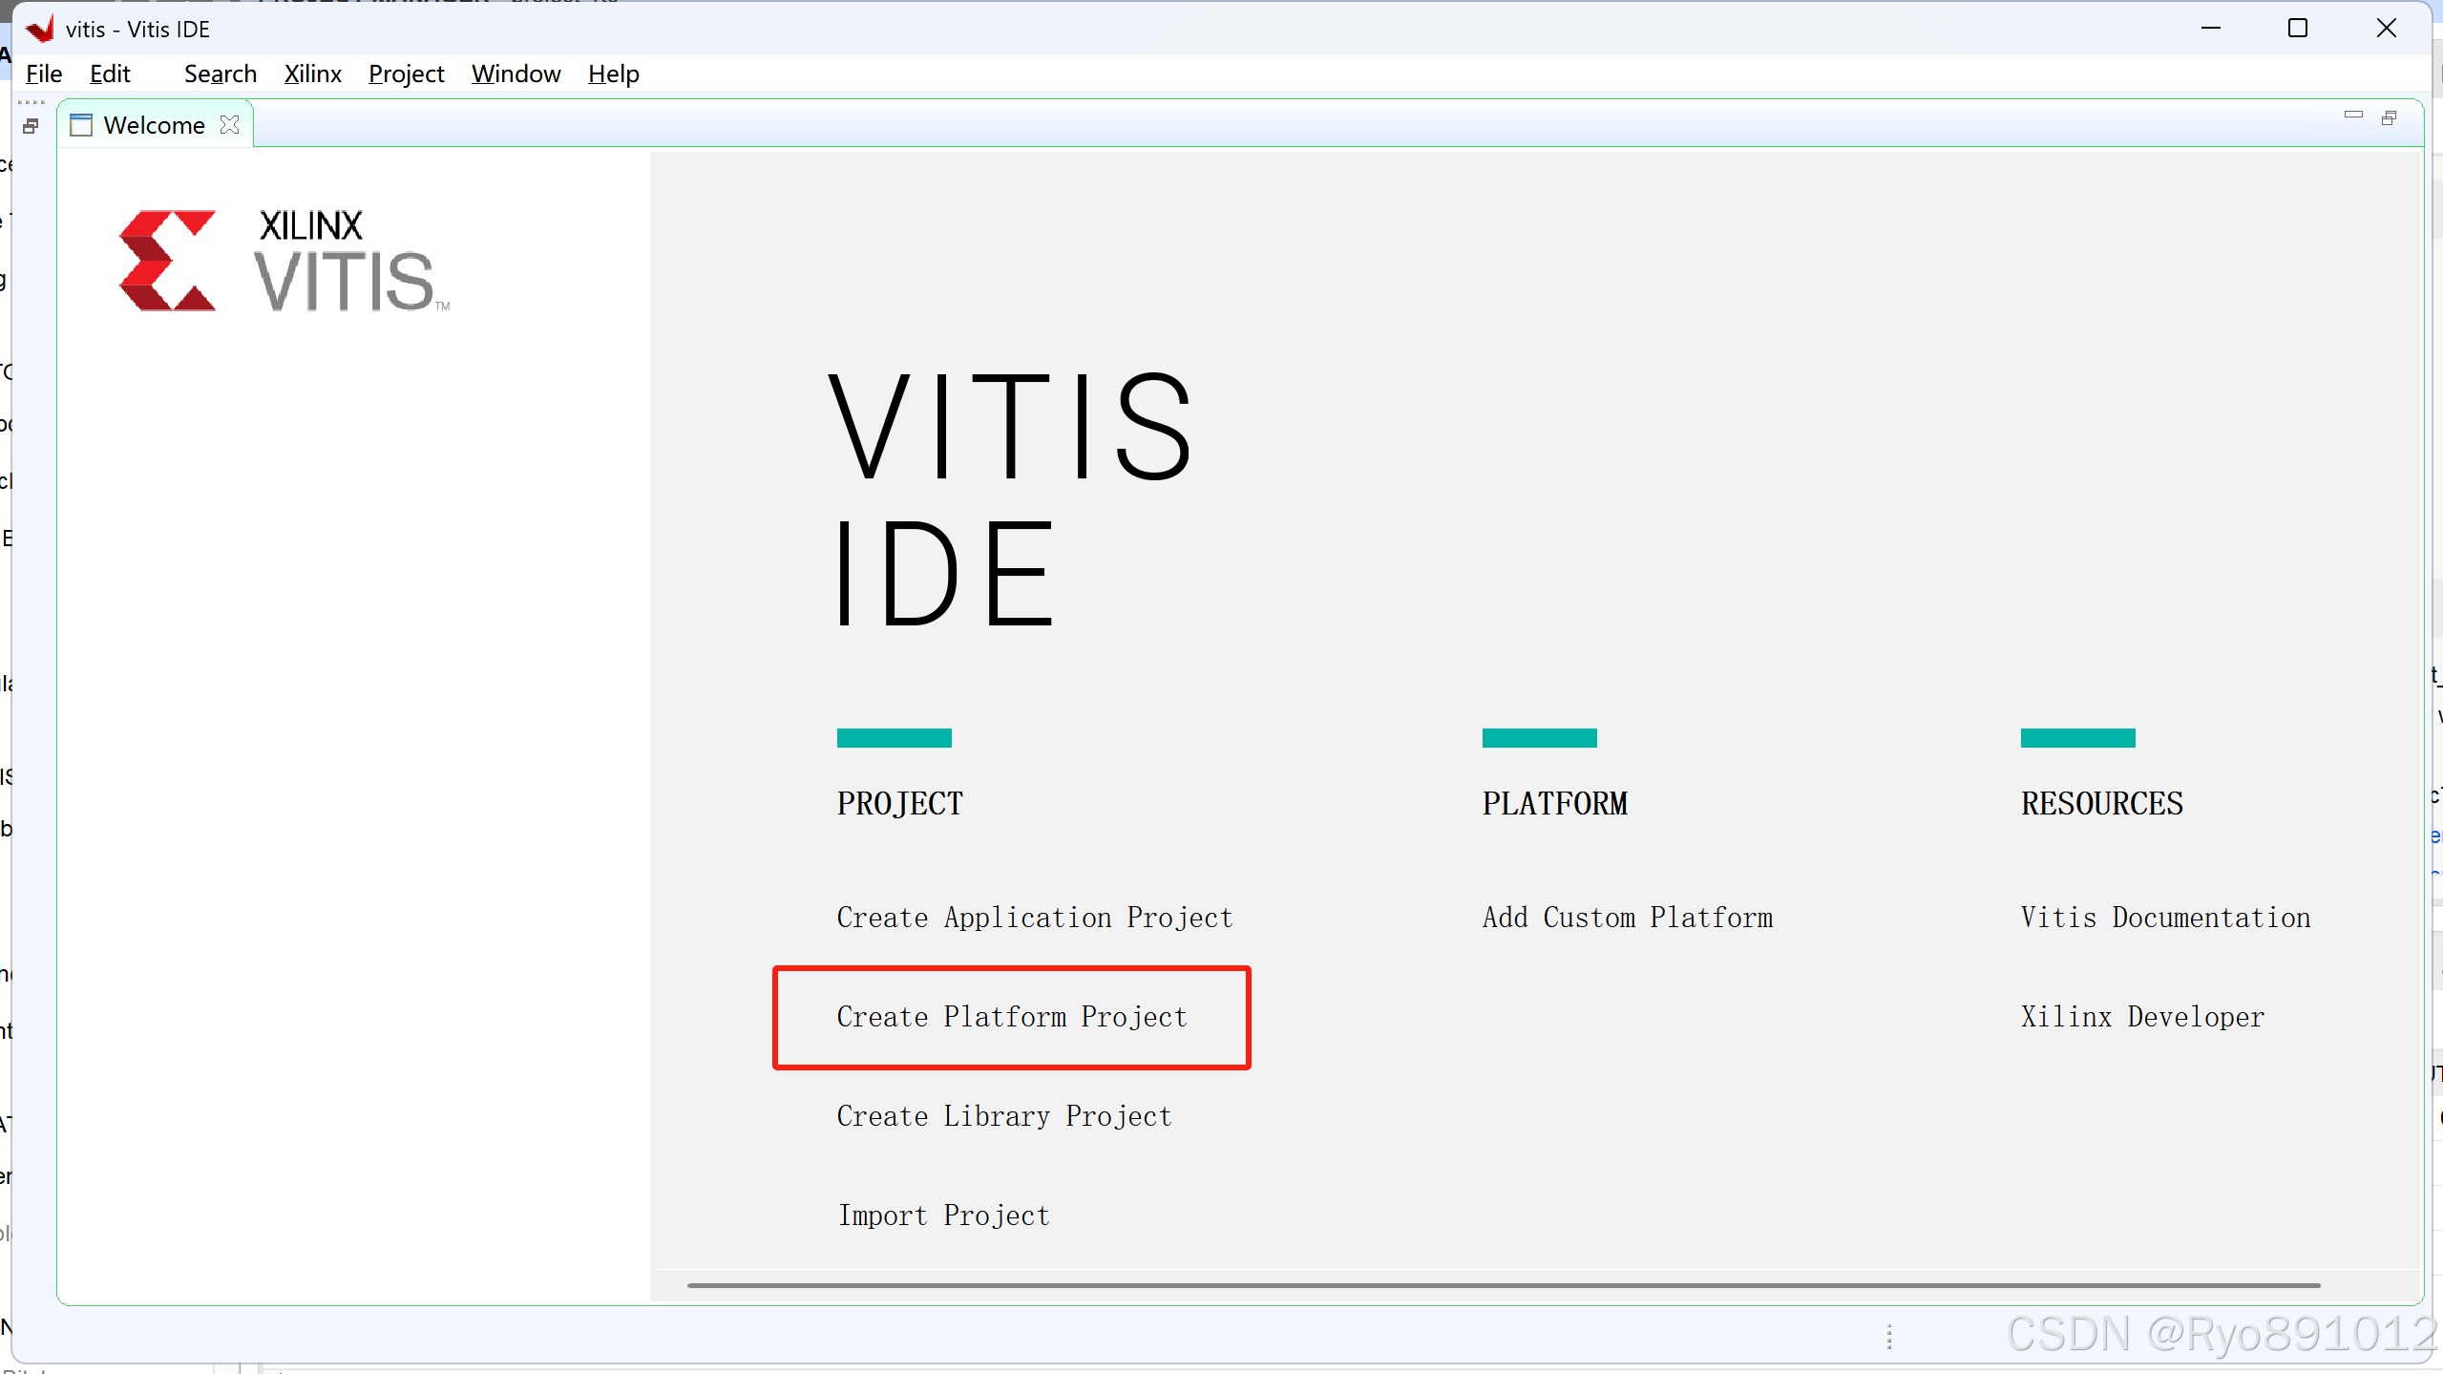Open the File menu
The image size is (2443, 1374).
click(x=44, y=74)
